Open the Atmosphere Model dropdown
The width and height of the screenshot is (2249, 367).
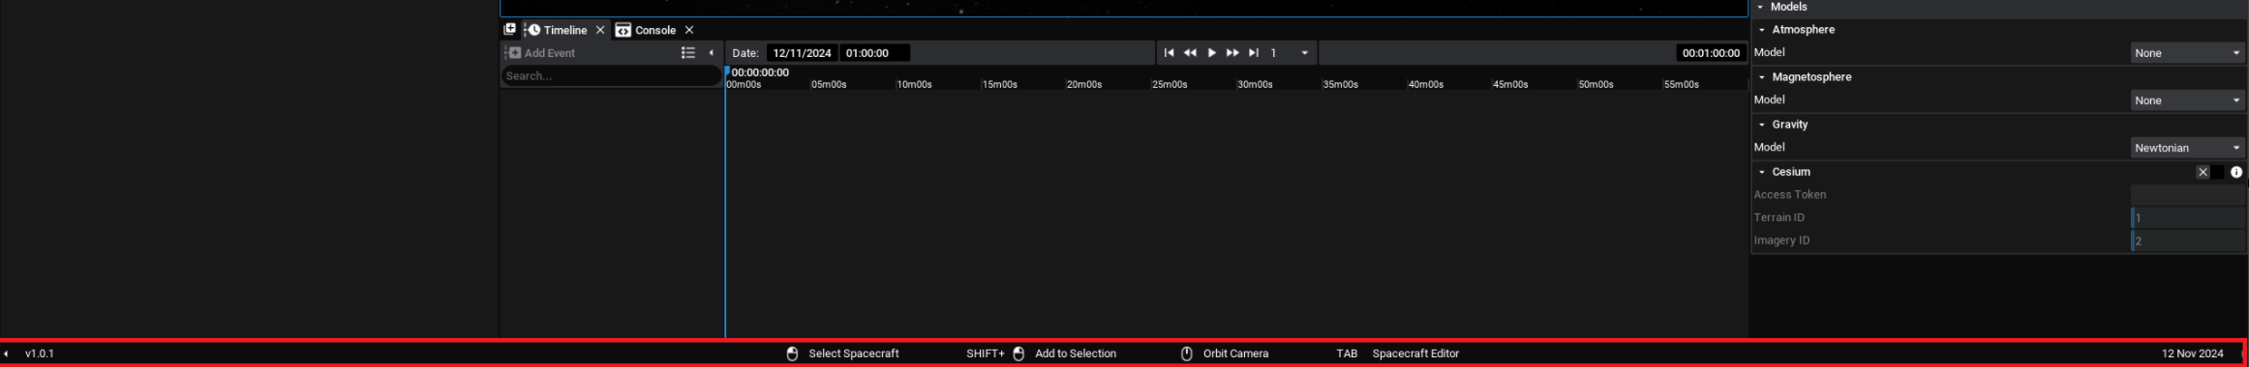[x=2187, y=53]
